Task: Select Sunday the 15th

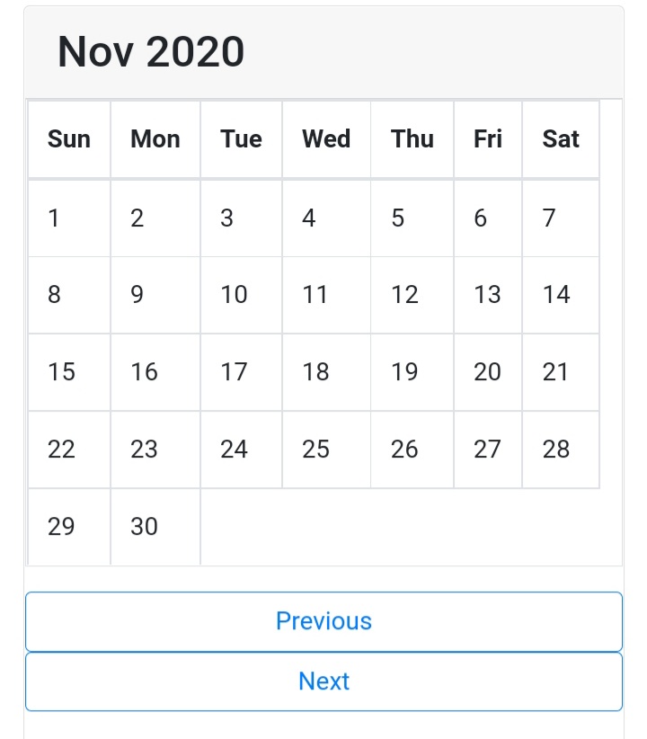Action: pos(61,372)
